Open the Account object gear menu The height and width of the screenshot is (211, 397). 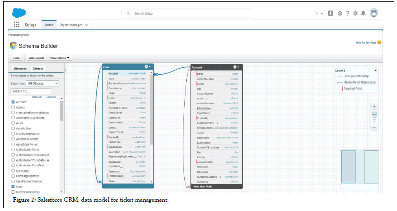tap(236, 67)
